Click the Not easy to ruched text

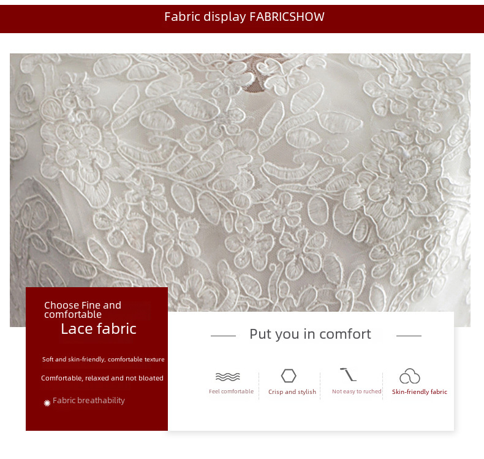[357, 391]
